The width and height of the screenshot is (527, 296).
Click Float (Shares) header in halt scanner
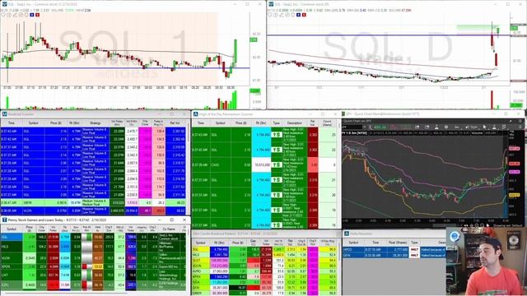(397, 243)
